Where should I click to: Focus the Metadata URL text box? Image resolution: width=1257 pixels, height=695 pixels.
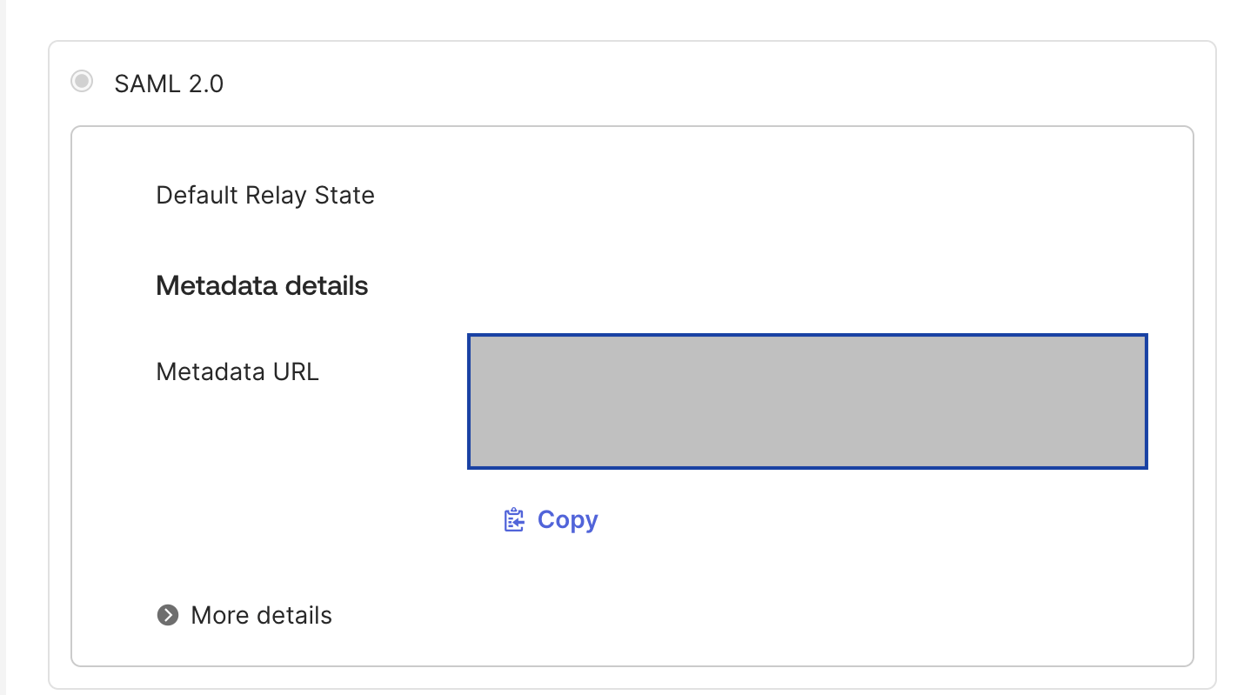[807, 401]
